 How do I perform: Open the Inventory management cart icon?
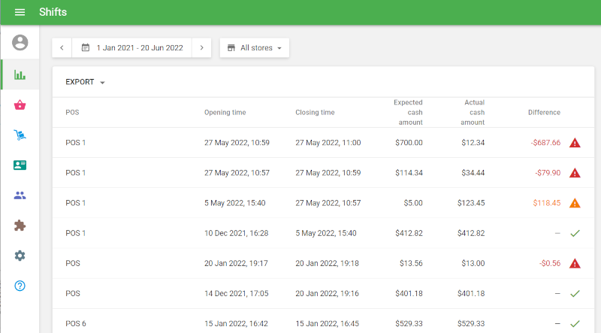click(x=20, y=135)
